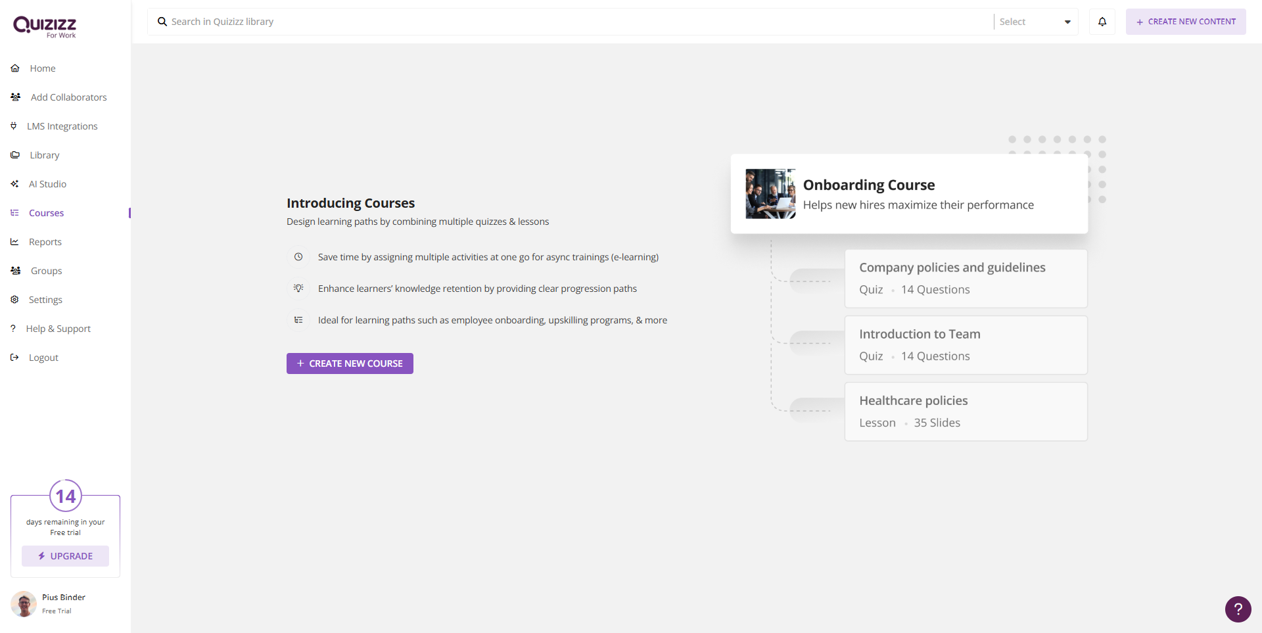
Task: Open the Library menu item
Action: 44,155
